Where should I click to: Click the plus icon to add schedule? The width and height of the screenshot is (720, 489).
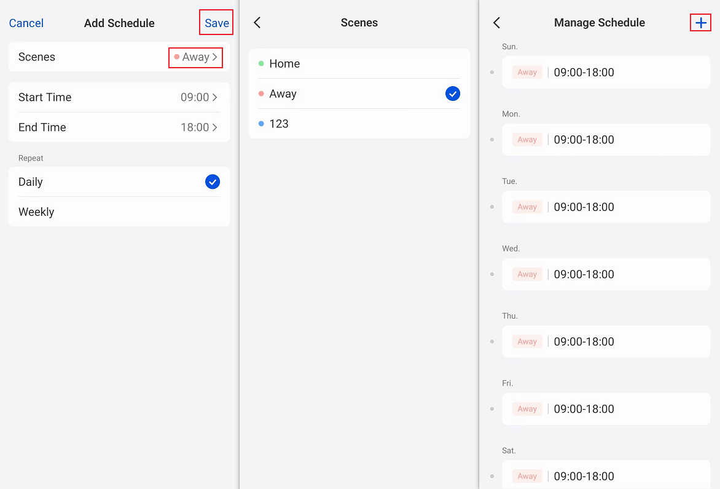700,23
